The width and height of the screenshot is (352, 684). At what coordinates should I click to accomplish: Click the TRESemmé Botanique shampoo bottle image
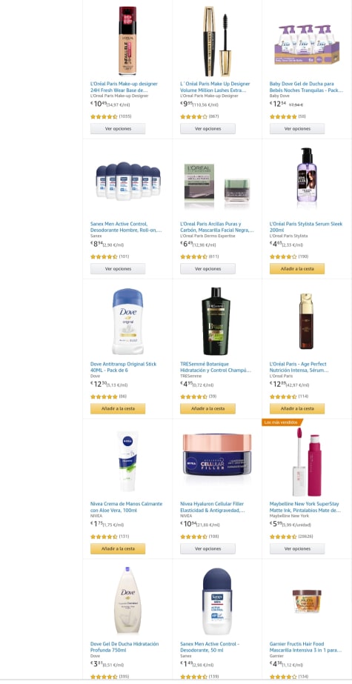(217, 321)
